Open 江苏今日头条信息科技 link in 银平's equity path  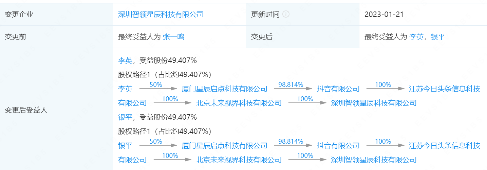coord(444,146)
